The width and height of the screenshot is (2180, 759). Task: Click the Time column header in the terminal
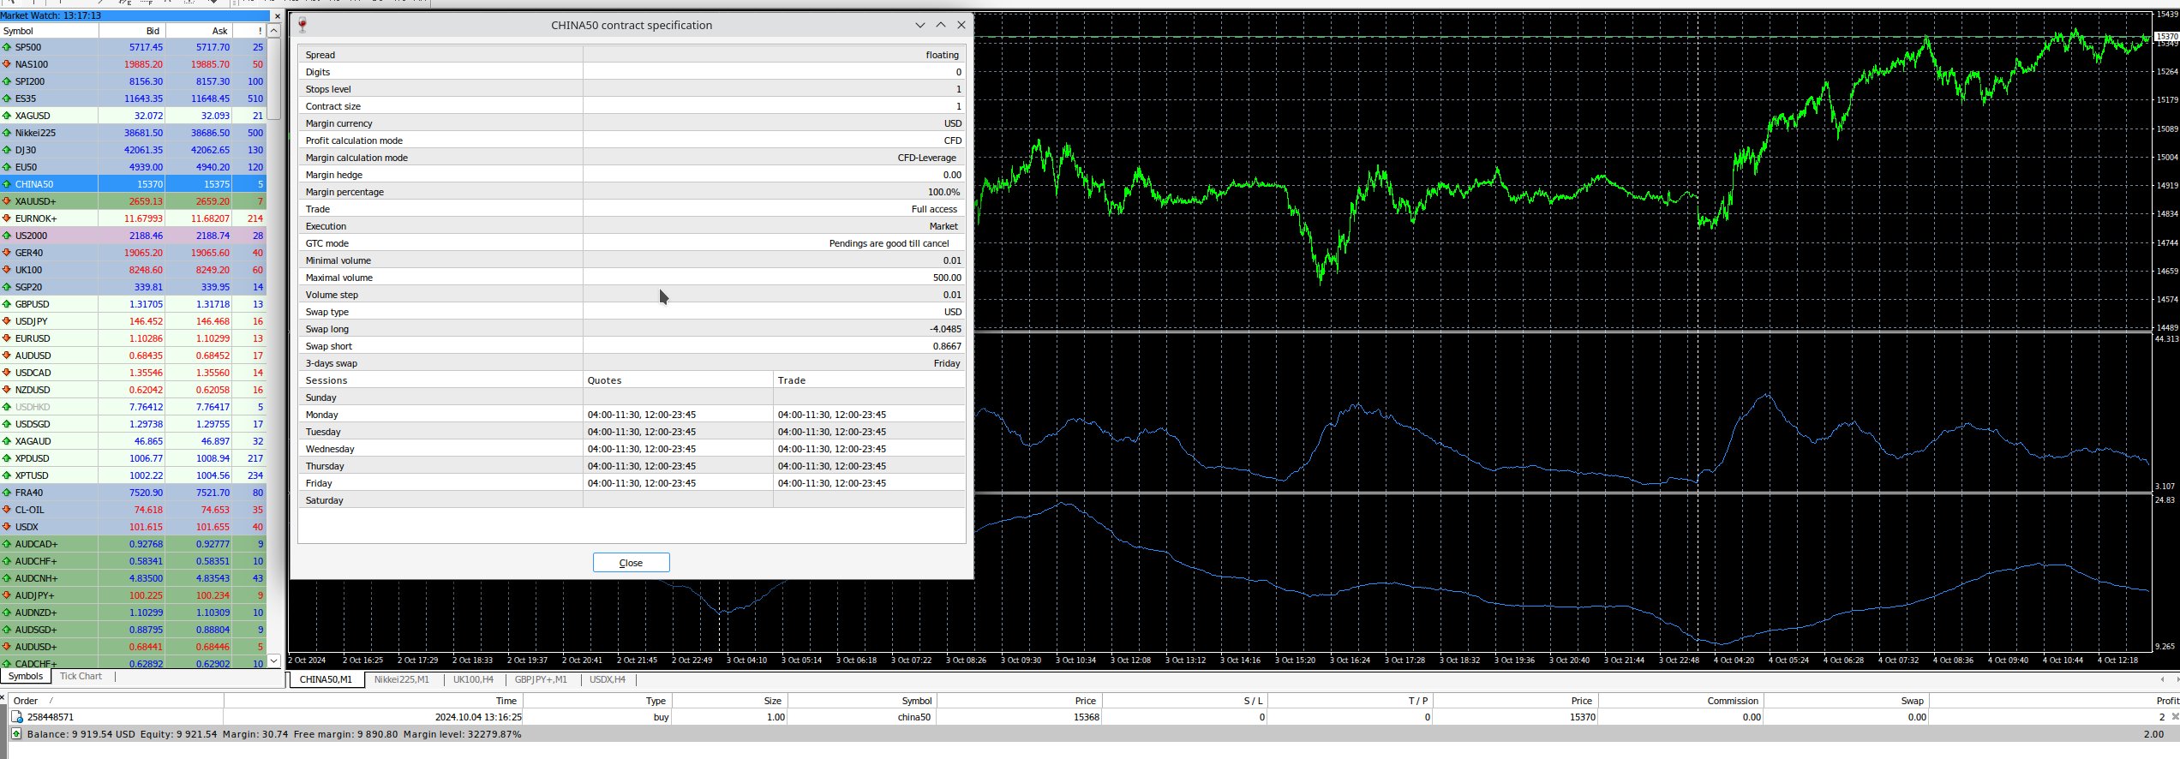[372, 701]
